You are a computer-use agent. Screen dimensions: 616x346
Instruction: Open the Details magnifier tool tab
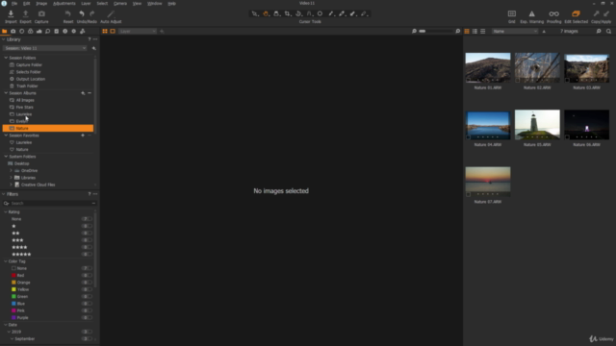coord(47,31)
